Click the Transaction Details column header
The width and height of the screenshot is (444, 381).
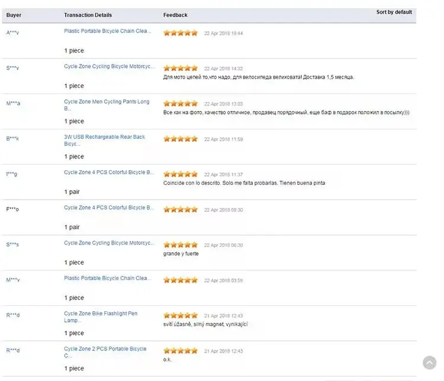click(88, 15)
